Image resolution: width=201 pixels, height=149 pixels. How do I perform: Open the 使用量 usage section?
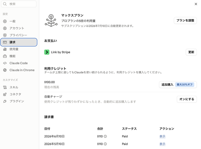click(19, 49)
